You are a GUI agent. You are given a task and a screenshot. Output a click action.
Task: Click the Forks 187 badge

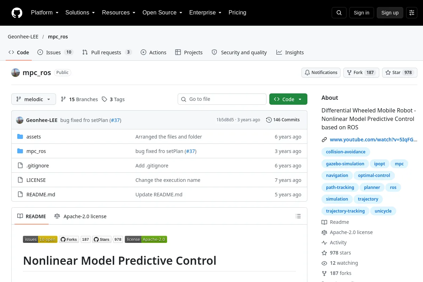(x=75, y=239)
